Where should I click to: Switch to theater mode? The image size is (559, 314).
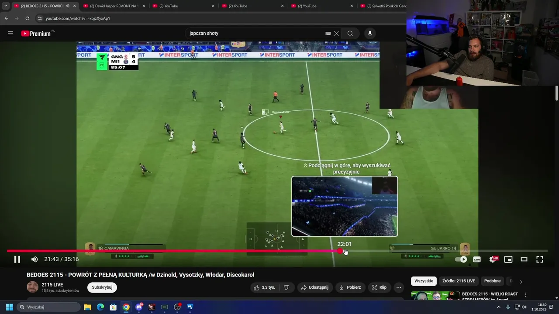pyautogui.click(x=524, y=259)
